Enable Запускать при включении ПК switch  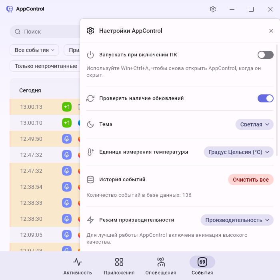265,55
